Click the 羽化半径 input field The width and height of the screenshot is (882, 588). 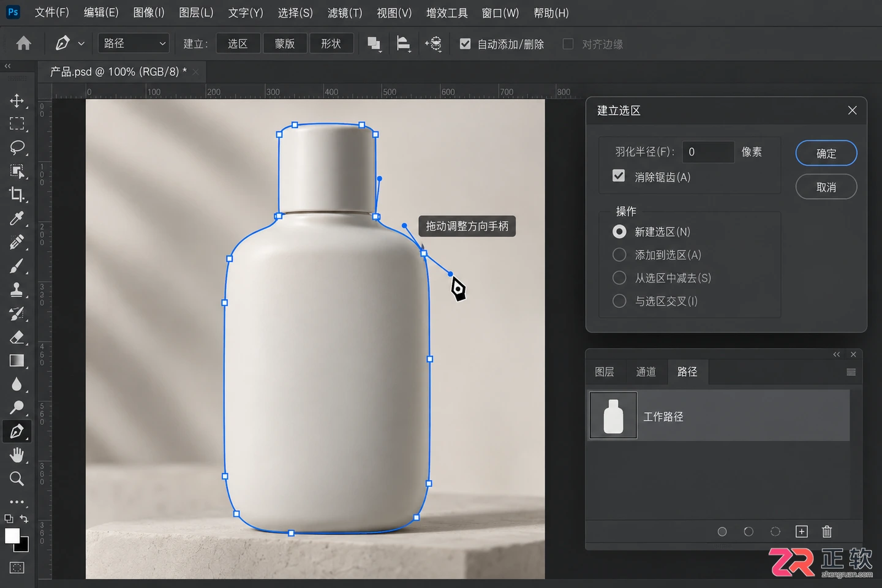pyautogui.click(x=708, y=152)
